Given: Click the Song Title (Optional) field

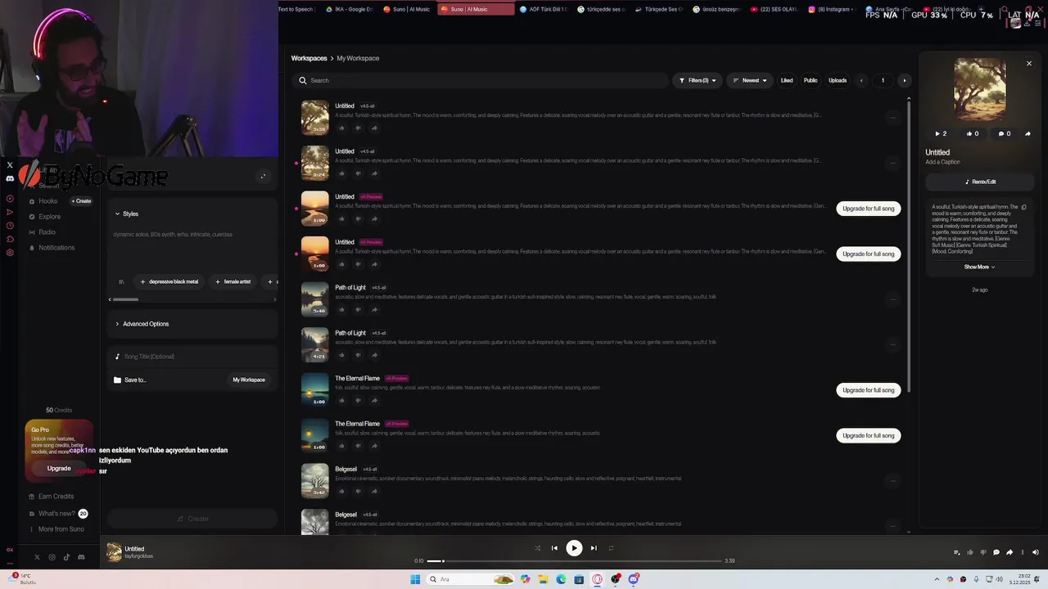Looking at the screenshot, I should [x=192, y=357].
